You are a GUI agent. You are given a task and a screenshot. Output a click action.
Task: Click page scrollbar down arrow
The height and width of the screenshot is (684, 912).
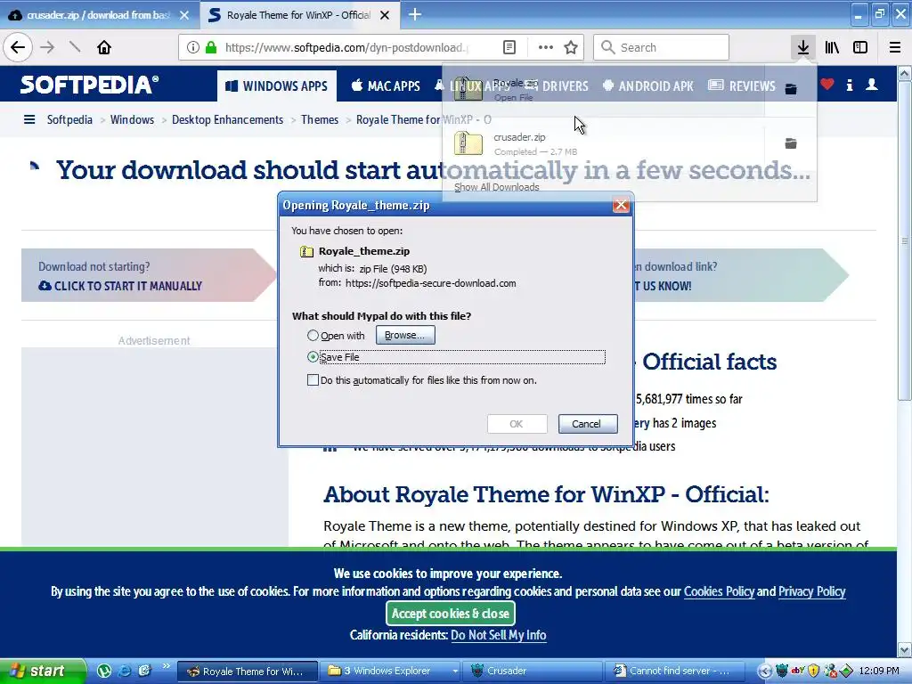pyautogui.click(x=904, y=649)
